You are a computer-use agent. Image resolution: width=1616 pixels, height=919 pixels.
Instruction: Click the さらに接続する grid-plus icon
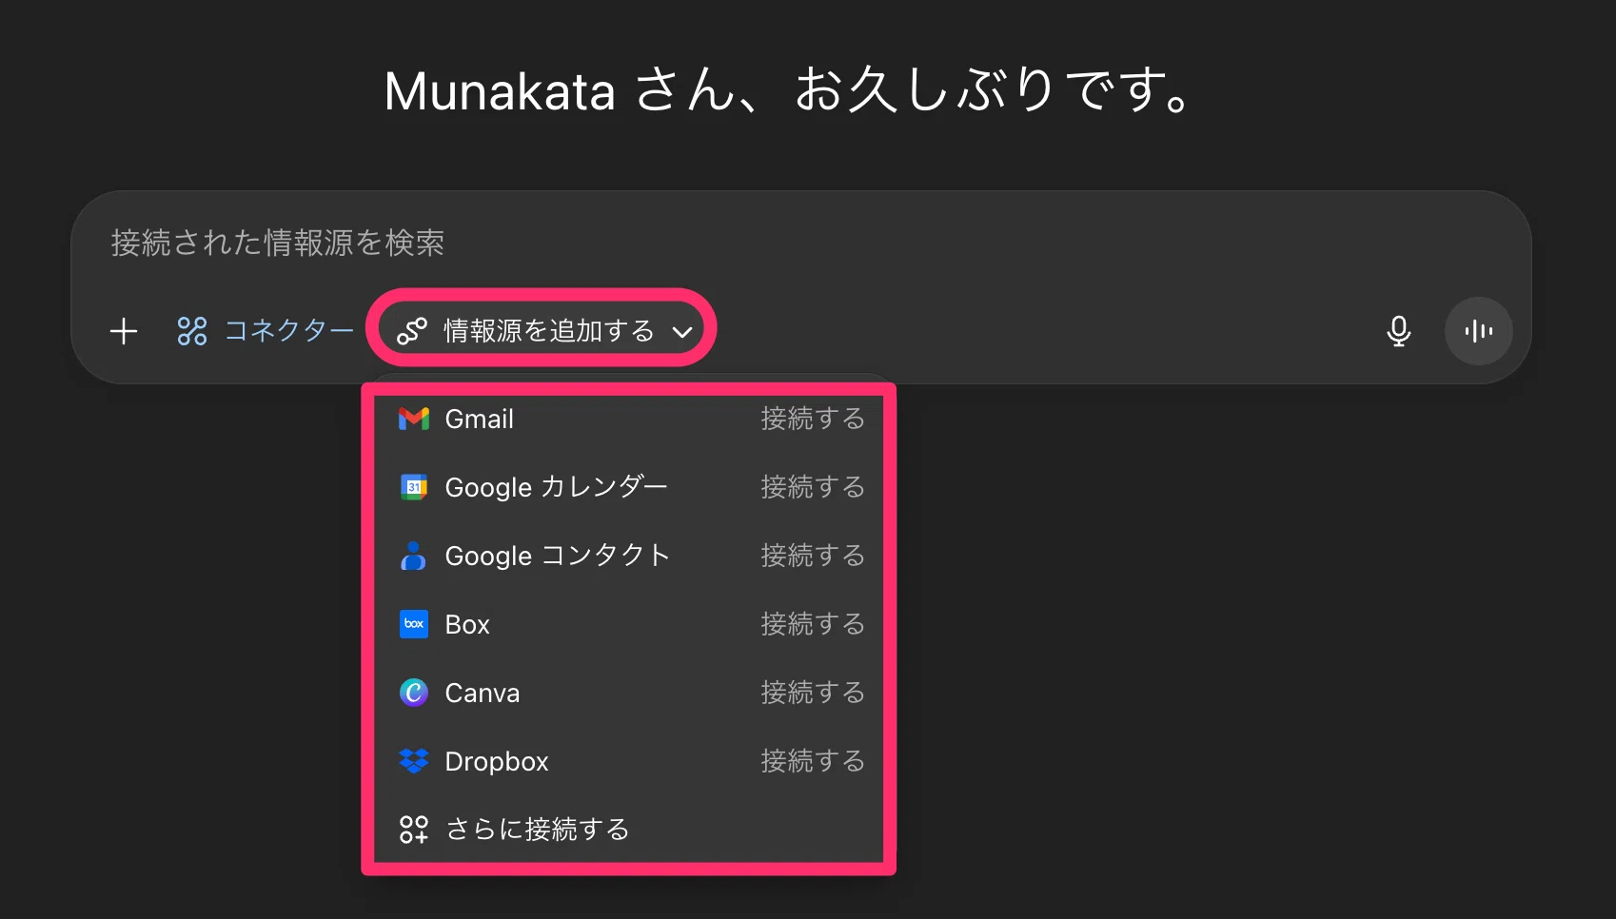click(x=414, y=830)
